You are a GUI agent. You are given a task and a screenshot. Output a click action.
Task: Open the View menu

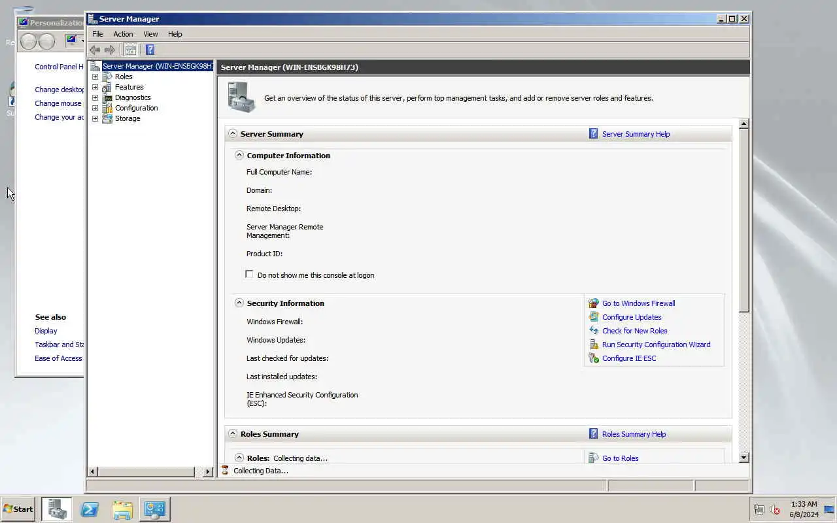150,34
